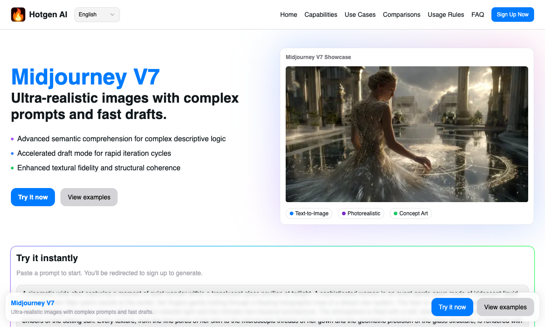Click the hero View examples button
545x327 pixels.
point(89,197)
